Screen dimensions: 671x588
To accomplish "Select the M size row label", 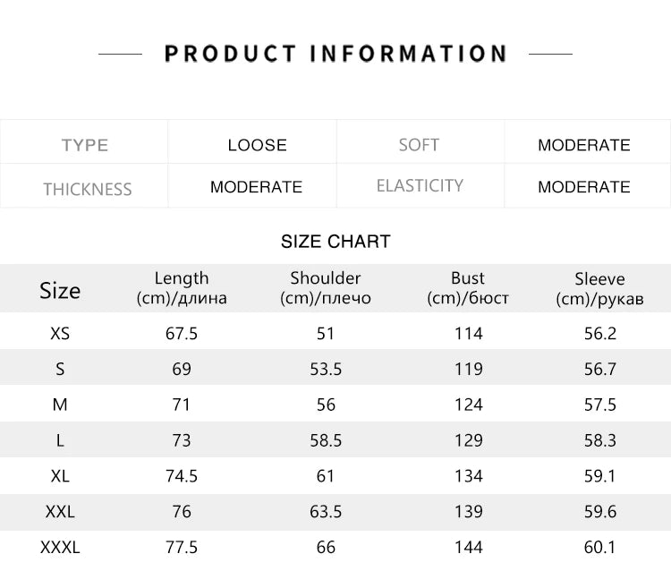I will pos(60,405).
